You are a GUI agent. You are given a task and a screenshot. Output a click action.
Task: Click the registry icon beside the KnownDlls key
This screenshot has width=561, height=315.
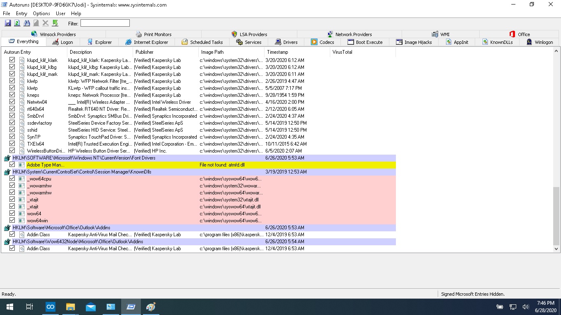point(7,172)
